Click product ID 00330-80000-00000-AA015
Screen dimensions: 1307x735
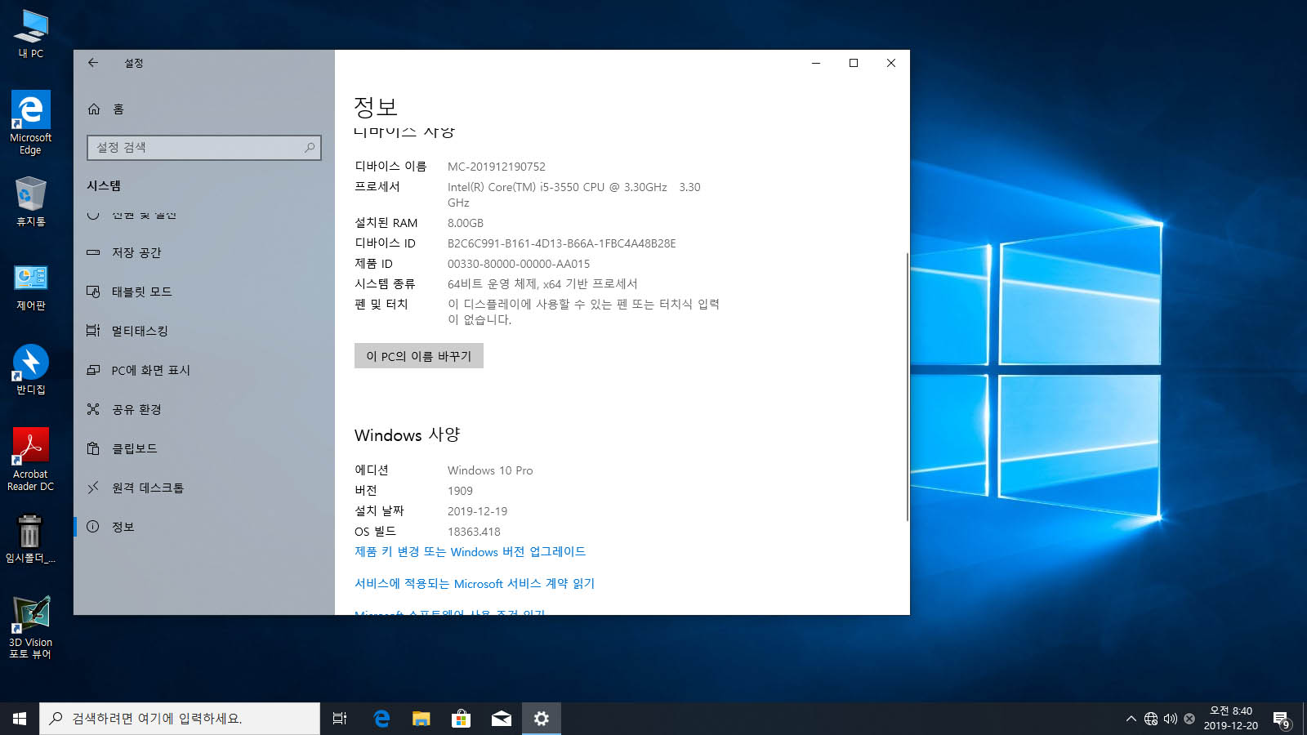tap(519, 264)
